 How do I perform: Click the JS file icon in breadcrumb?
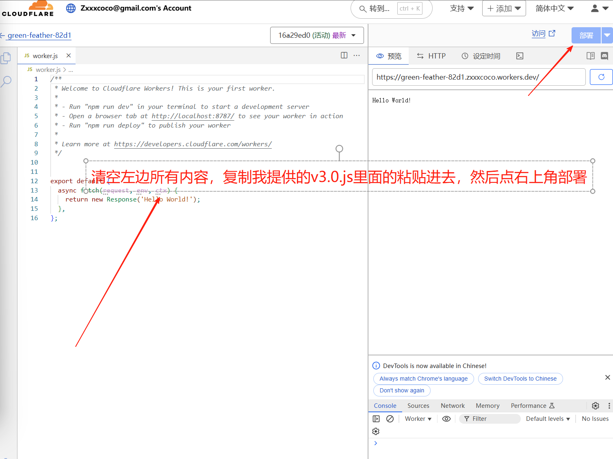click(30, 69)
